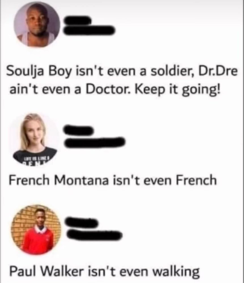Click the "French Montana isn't even French" comment
Image resolution: width=244 pixels, height=283 pixels.
(x=113, y=180)
